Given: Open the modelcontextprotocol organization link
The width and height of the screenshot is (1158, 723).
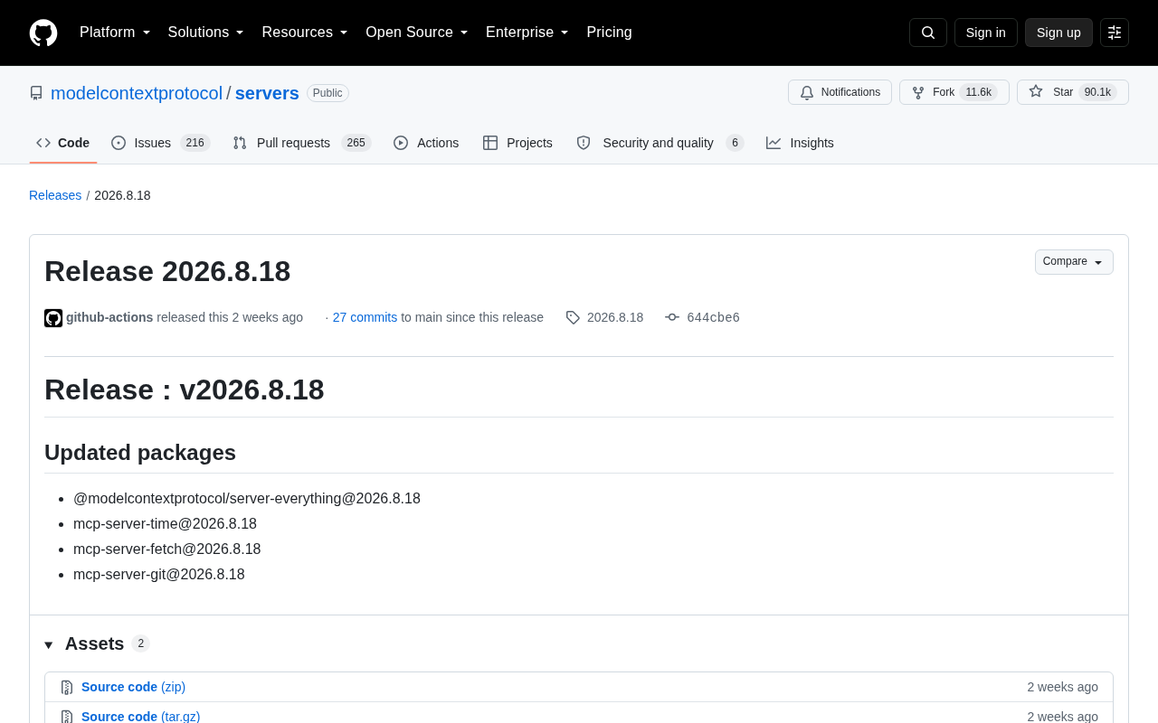Looking at the screenshot, I should (137, 93).
